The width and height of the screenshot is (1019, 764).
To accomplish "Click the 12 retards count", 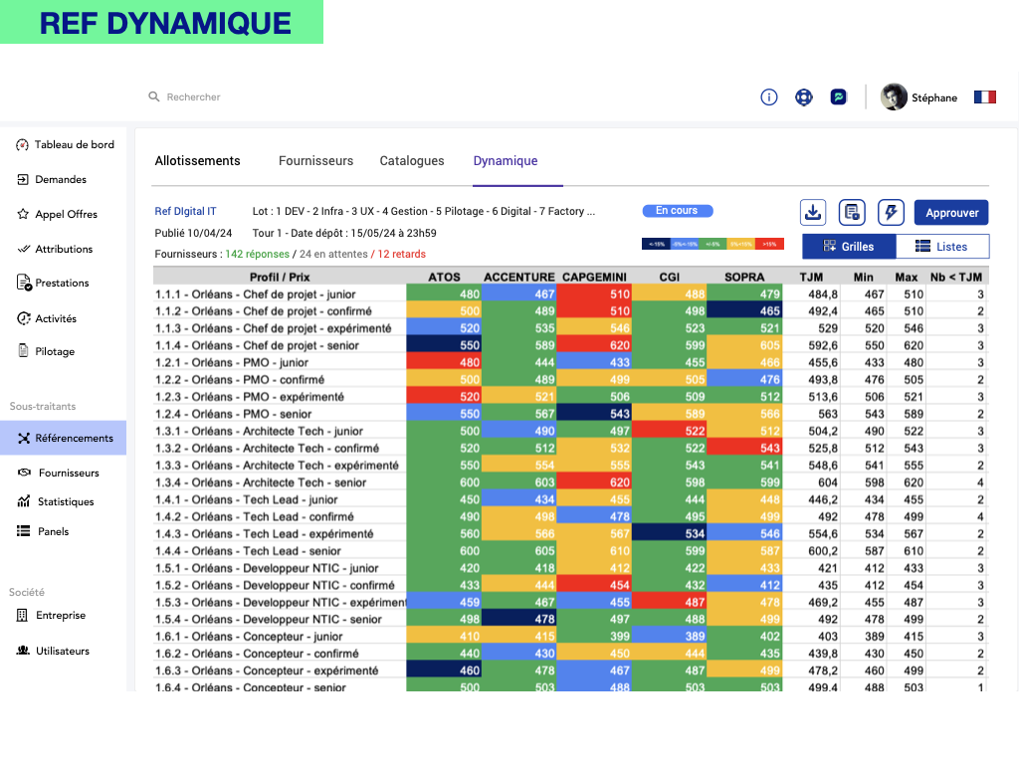I will [402, 254].
